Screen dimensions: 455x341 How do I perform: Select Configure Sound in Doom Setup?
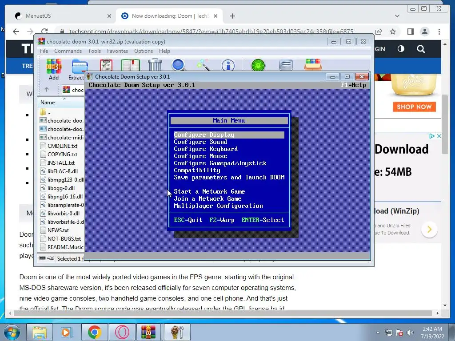click(200, 142)
